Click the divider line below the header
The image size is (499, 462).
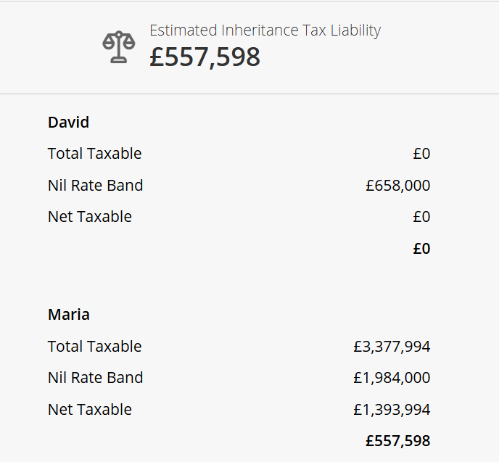click(x=249, y=94)
